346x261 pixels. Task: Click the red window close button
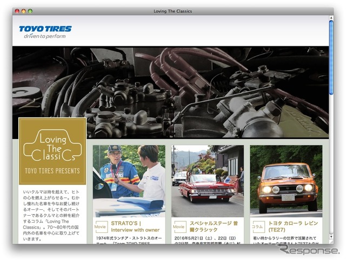[17, 11]
